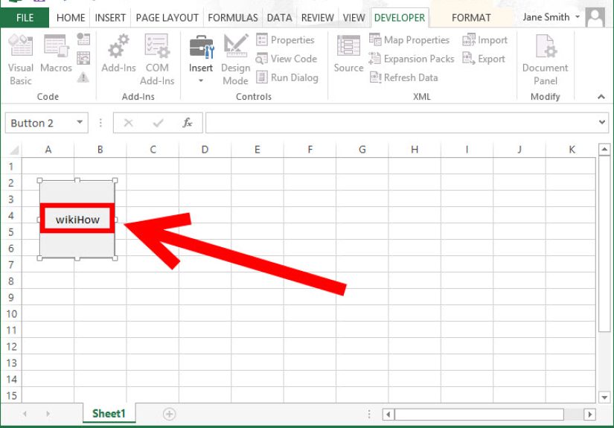The width and height of the screenshot is (614, 428).
Task: Switch to the HOME tab
Action: pos(71,18)
